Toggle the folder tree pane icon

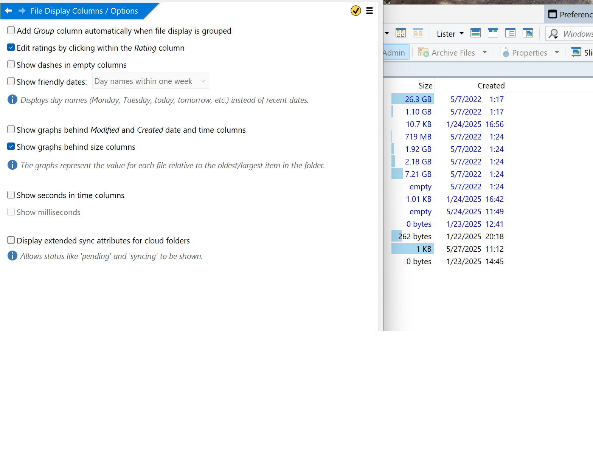point(510,33)
